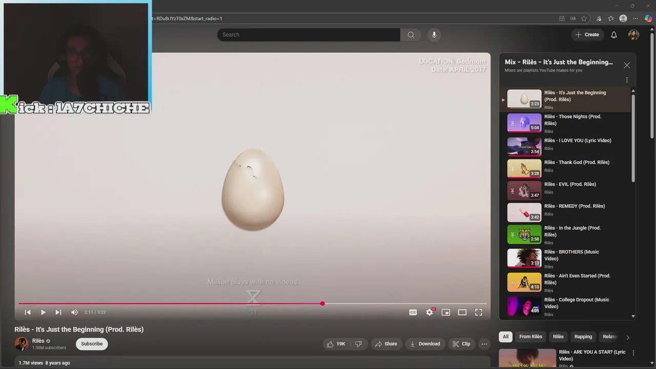Play Rilès - Those Nights from the mix
The image size is (656, 369).
tap(566, 124)
